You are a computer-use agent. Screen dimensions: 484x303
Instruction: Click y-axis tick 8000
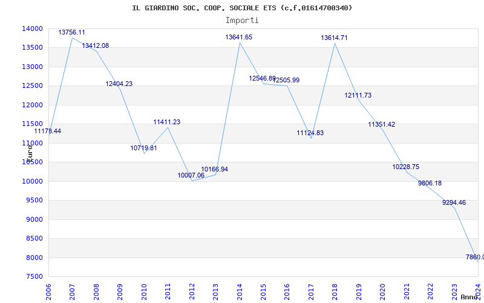(x=34, y=258)
